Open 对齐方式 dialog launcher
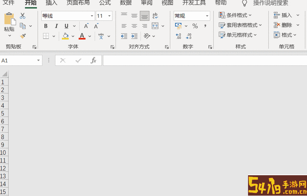 (x=167, y=47)
